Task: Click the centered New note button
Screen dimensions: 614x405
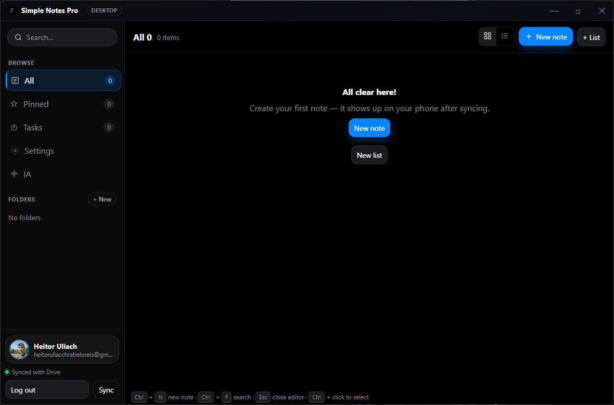Action: 369,128
